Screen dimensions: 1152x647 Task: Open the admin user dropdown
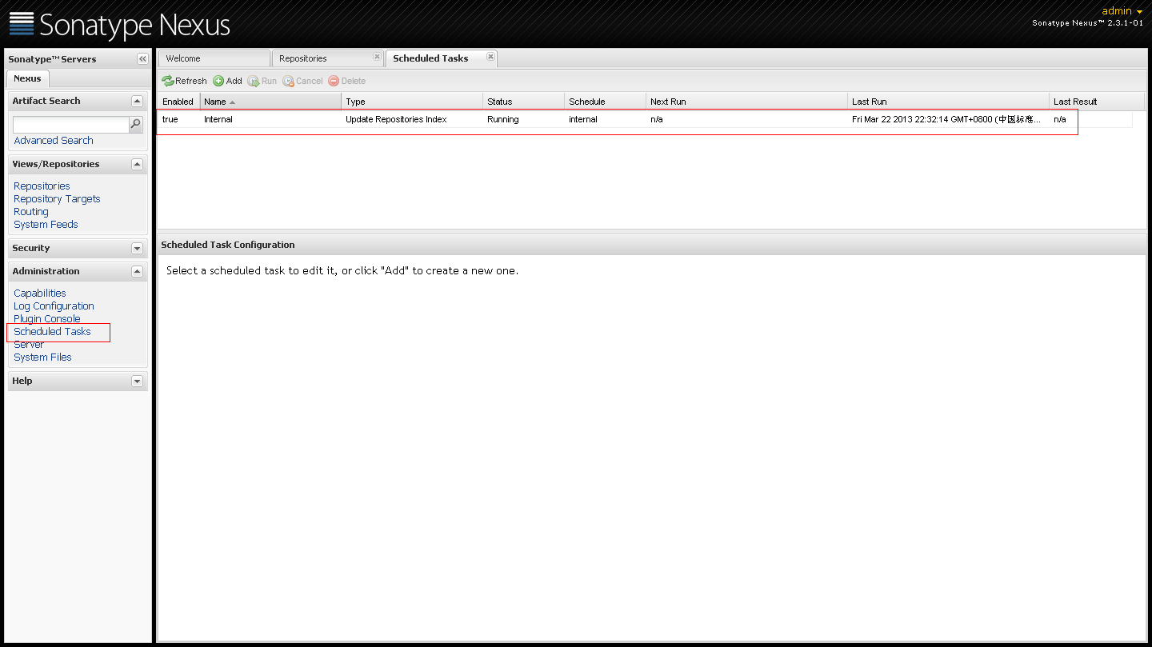tap(1122, 11)
